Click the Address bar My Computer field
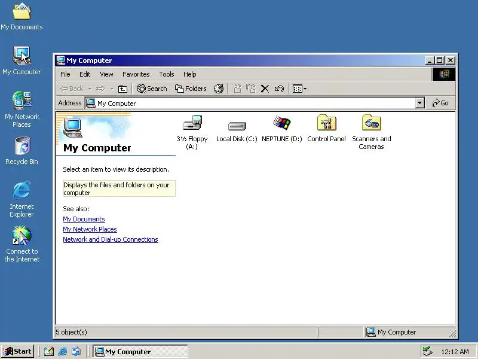The height and width of the screenshot is (359, 478). tap(250, 103)
